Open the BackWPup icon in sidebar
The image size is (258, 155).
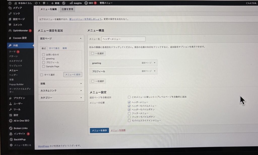click(11, 139)
